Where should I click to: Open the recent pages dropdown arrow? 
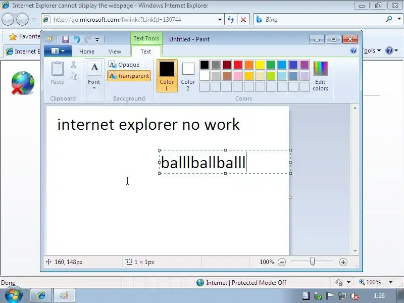[x=34, y=20]
